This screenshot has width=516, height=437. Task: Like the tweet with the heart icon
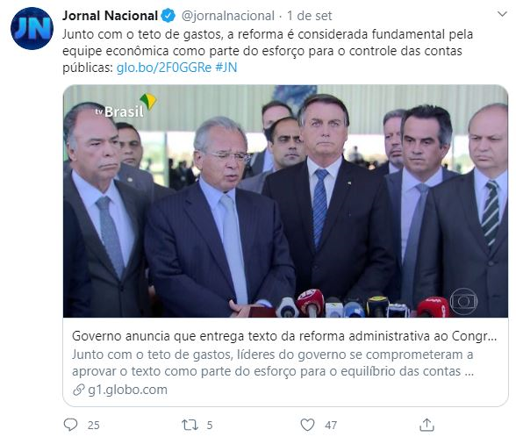tap(308, 425)
